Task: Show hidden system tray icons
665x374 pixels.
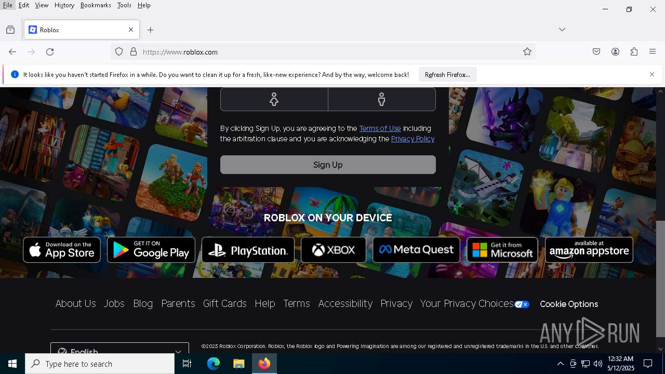Action: point(560,364)
